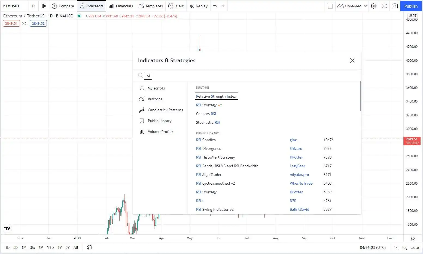Redo the last action arrow
423x254 pixels.
pos(223,6)
